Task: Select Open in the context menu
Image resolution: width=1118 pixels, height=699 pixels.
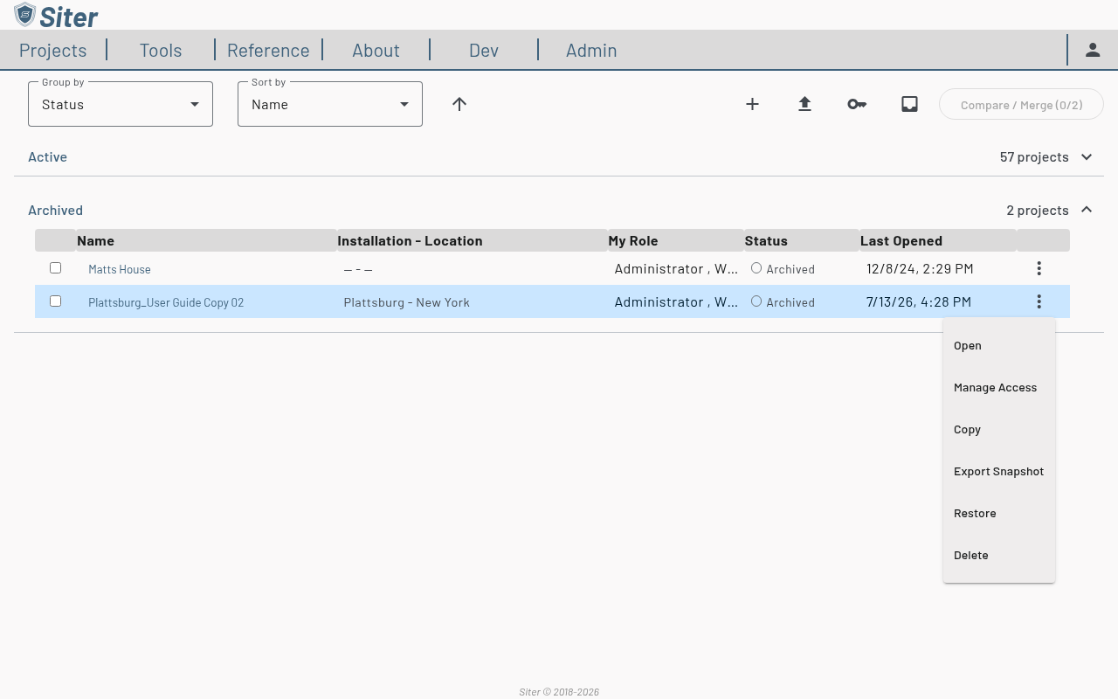Action: 999,345
